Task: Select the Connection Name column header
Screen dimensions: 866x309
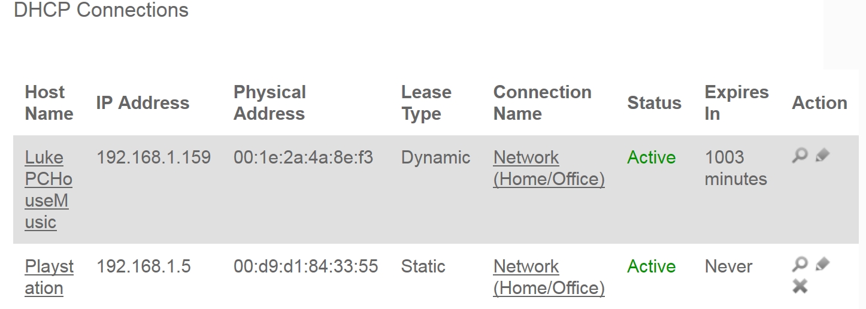Action: 542,103
